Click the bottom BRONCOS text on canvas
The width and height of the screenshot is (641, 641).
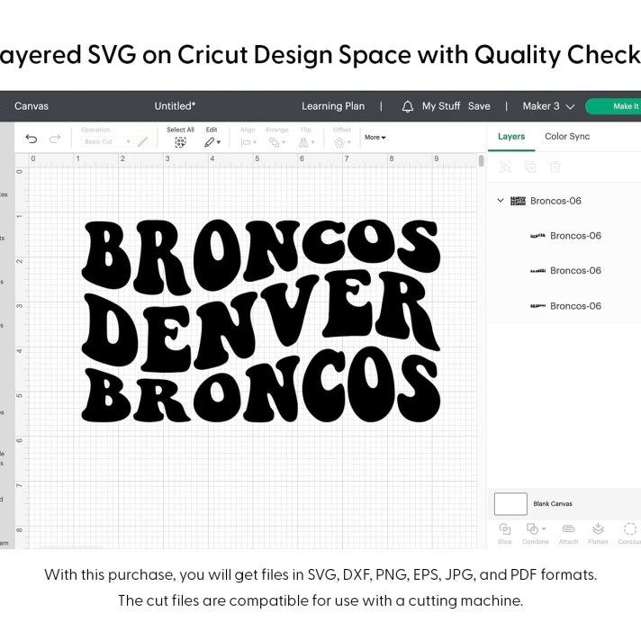point(261,386)
